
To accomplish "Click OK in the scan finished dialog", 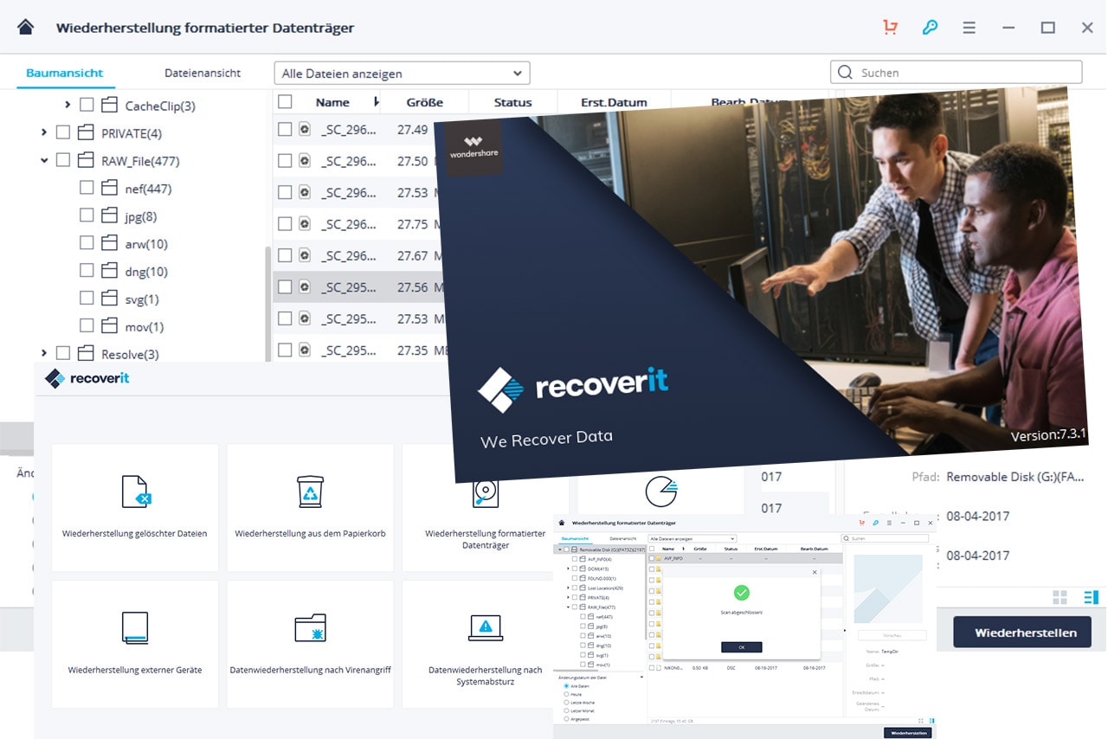I will (x=741, y=647).
